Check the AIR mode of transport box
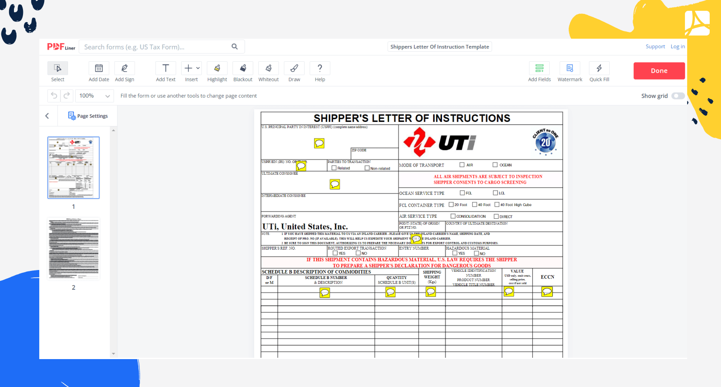Image resolution: width=721 pixels, height=387 pixels. (462, 165)
